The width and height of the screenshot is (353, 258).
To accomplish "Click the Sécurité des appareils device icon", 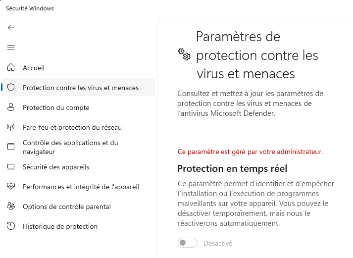I will [x=11, y=167].
